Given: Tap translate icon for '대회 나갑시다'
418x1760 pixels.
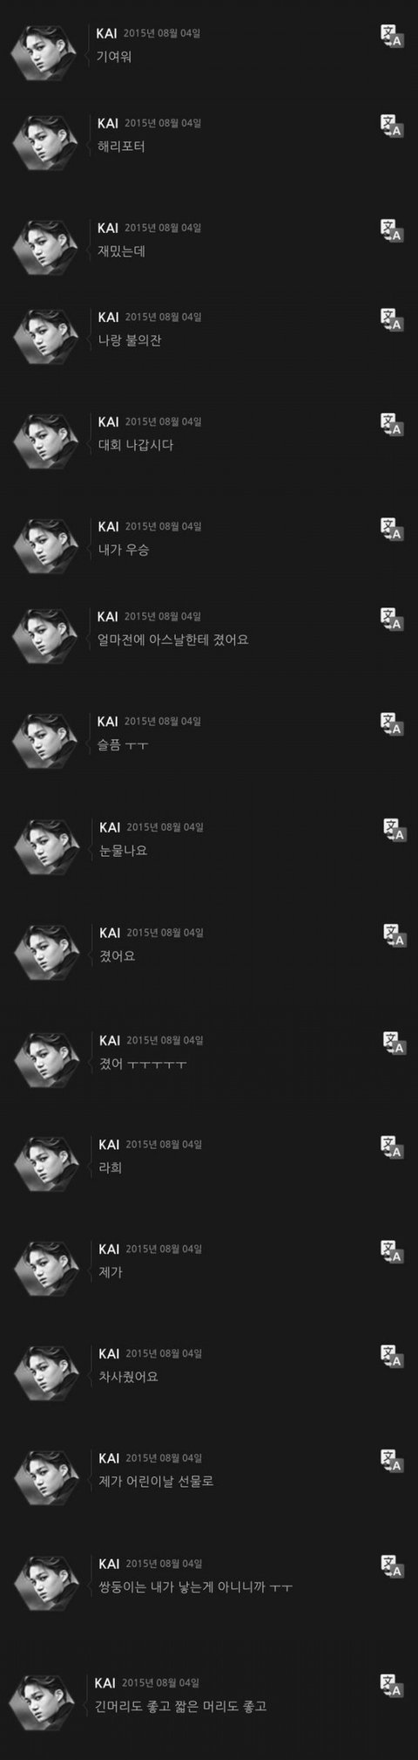Looking at the screenshot, I should pos(392,424).
